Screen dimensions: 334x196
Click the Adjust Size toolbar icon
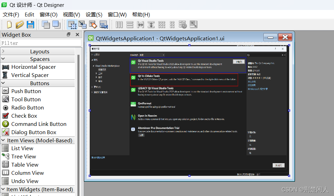click(x=194, y=25)
